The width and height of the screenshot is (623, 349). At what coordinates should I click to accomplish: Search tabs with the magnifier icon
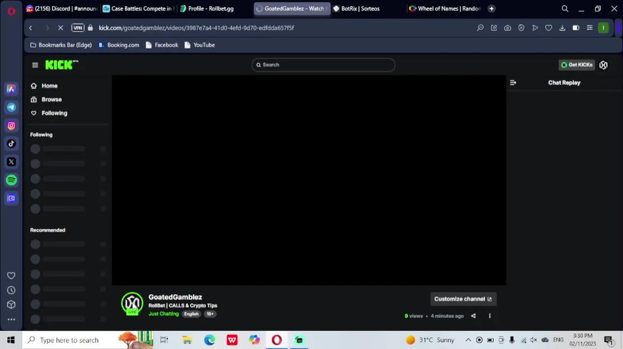click(x=565, y=9)
